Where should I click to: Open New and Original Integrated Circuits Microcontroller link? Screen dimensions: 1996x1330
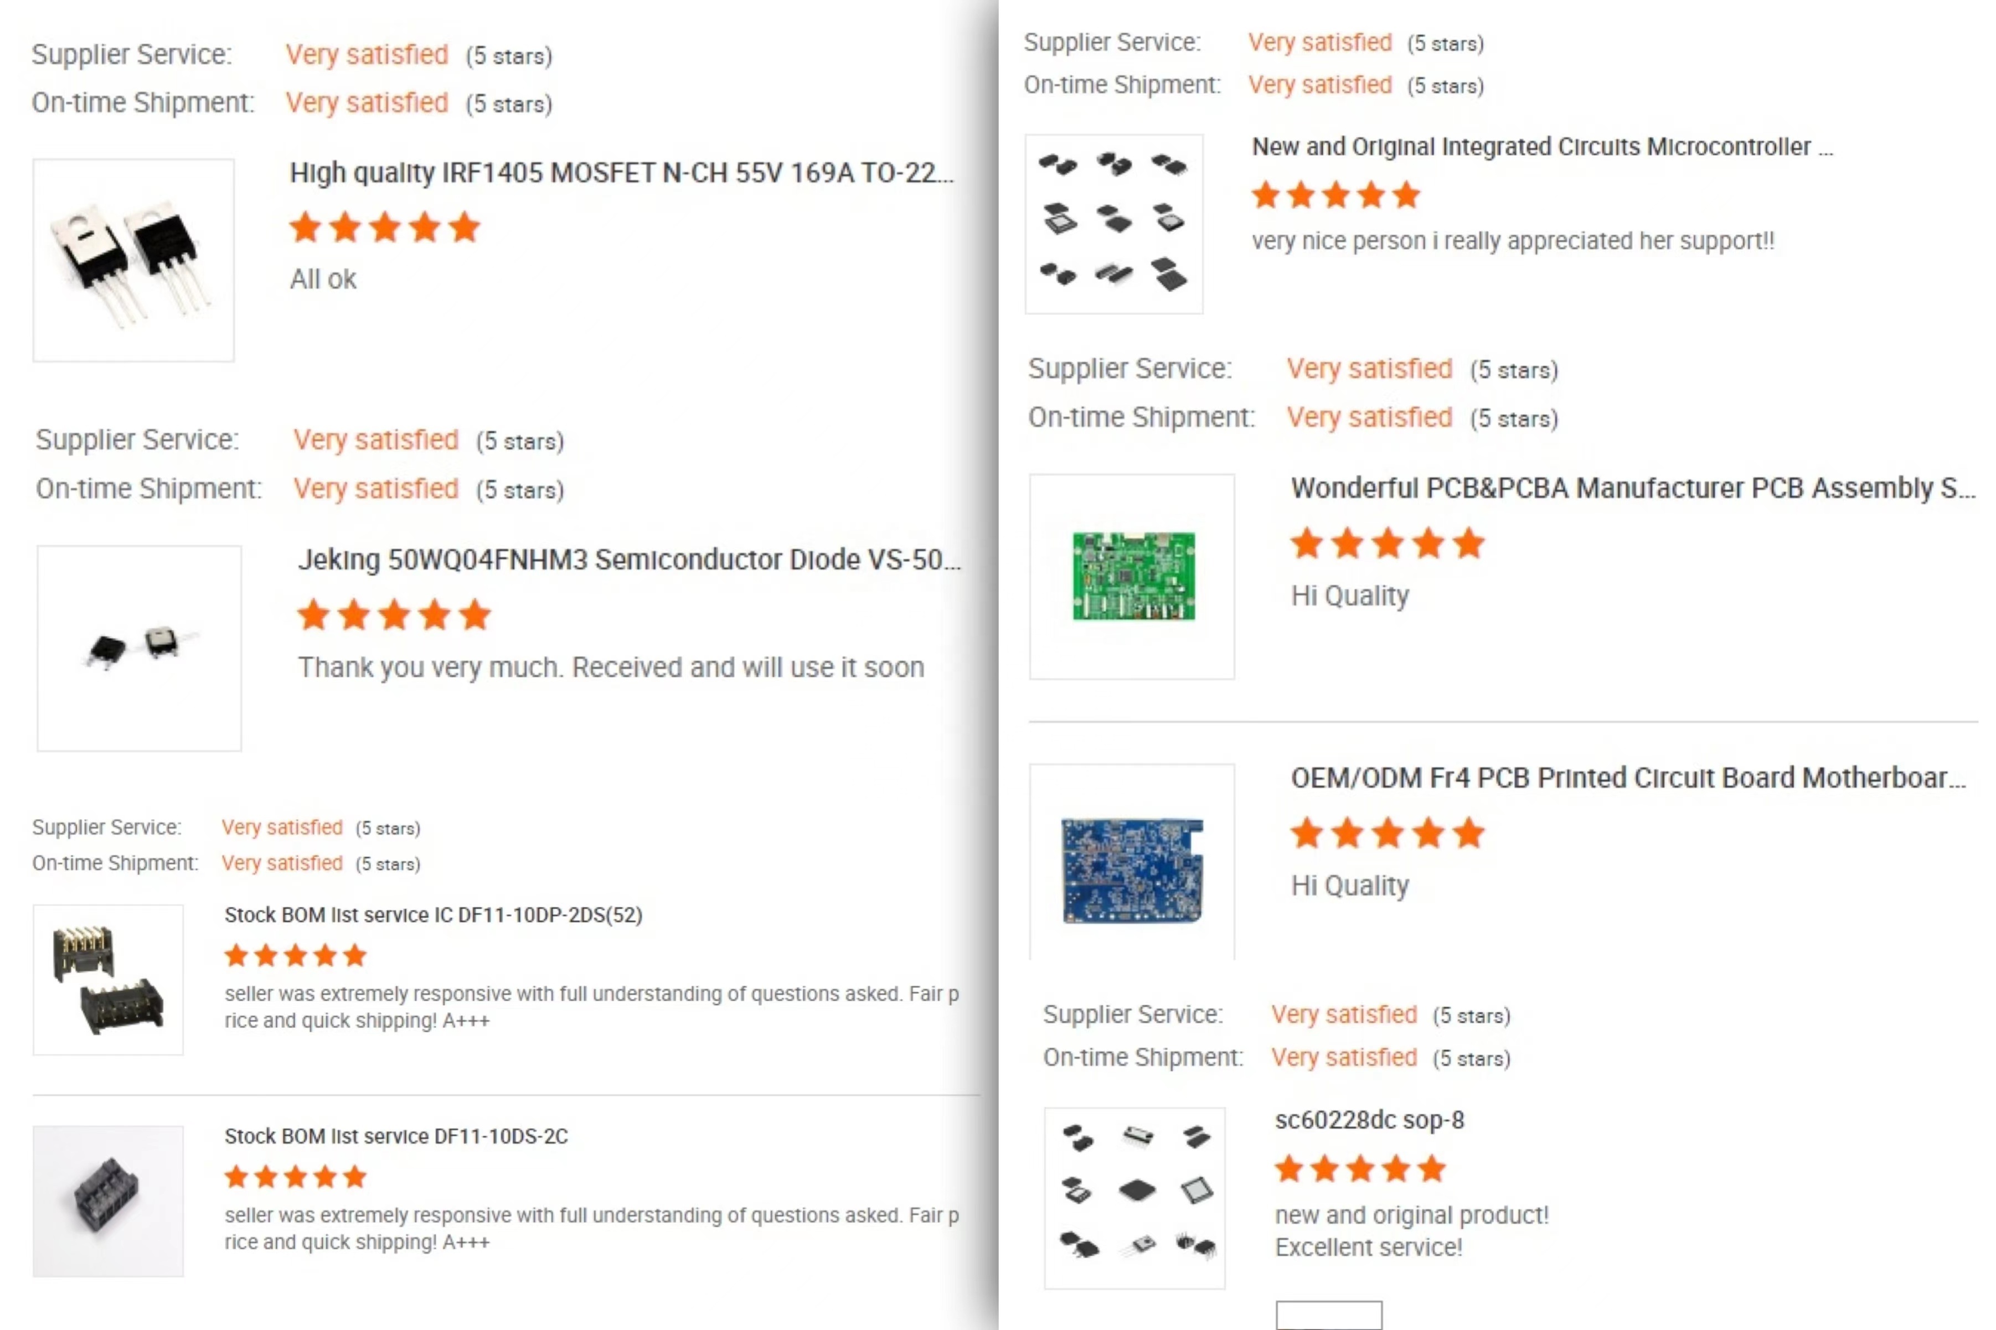click(1541, 147)
